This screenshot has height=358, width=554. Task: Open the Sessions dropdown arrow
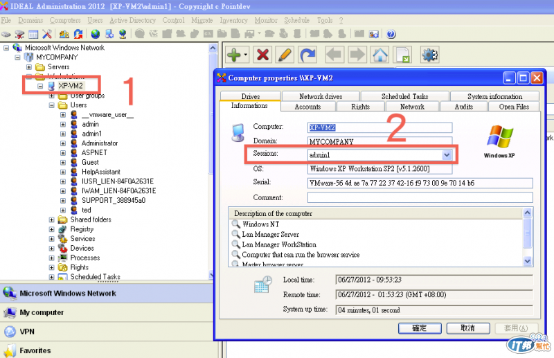[x=447, y=155]
